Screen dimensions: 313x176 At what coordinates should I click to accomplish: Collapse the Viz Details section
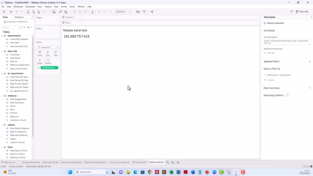point(310,30)
